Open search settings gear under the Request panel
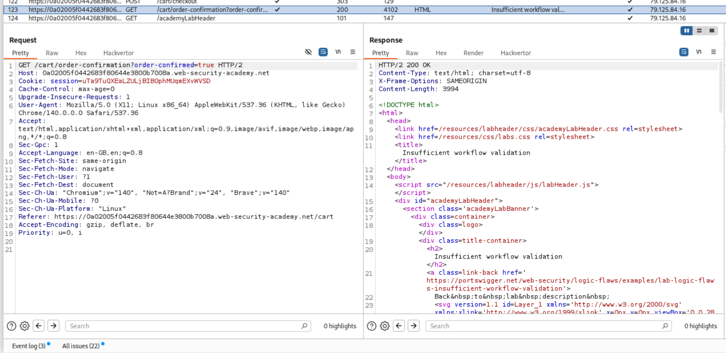Screen dimensions: 726x353 pyautogui.click(x=25, y=326)
